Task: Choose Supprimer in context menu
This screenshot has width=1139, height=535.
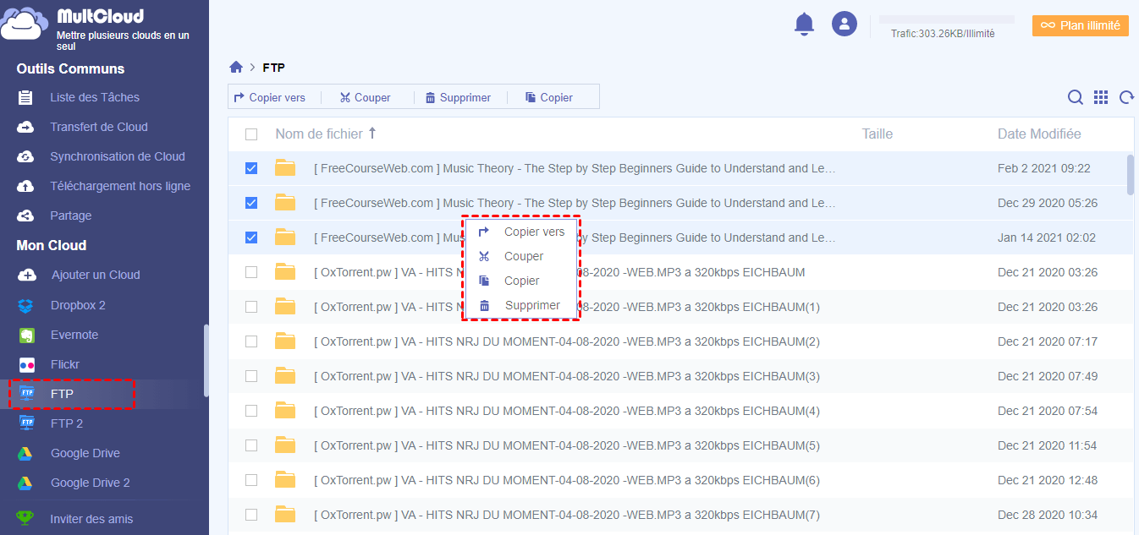Action: click(520, 305)
